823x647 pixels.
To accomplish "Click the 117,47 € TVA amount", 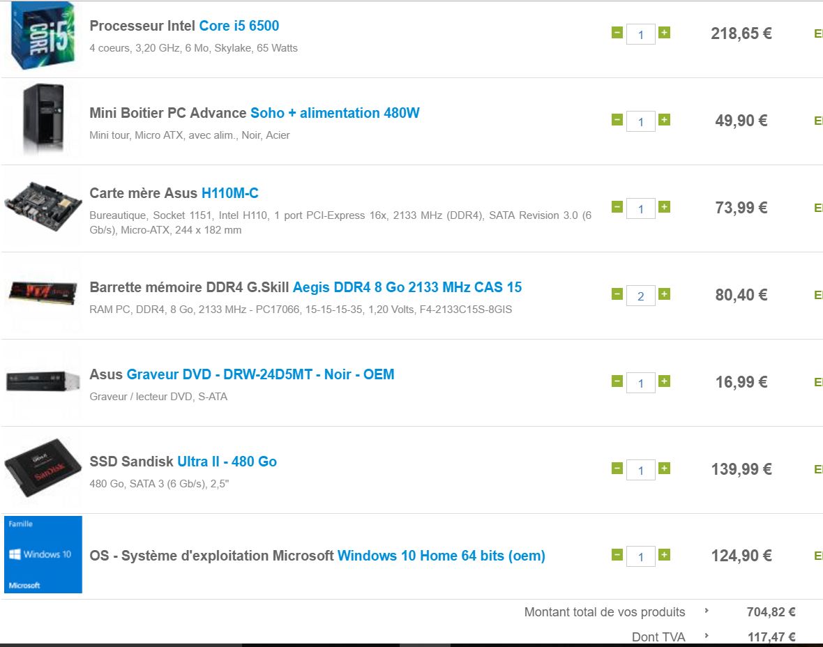I will tap(771, 637).
